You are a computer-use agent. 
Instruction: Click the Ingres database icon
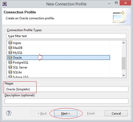(x=10, y=43)
